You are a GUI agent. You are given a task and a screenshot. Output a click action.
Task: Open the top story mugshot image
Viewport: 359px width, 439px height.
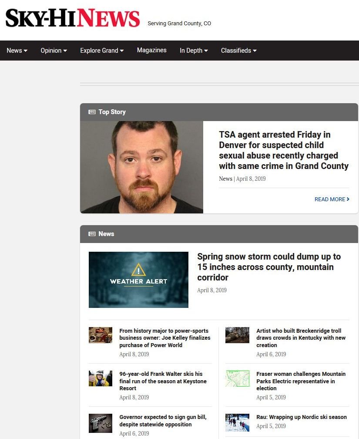point(141,167)
